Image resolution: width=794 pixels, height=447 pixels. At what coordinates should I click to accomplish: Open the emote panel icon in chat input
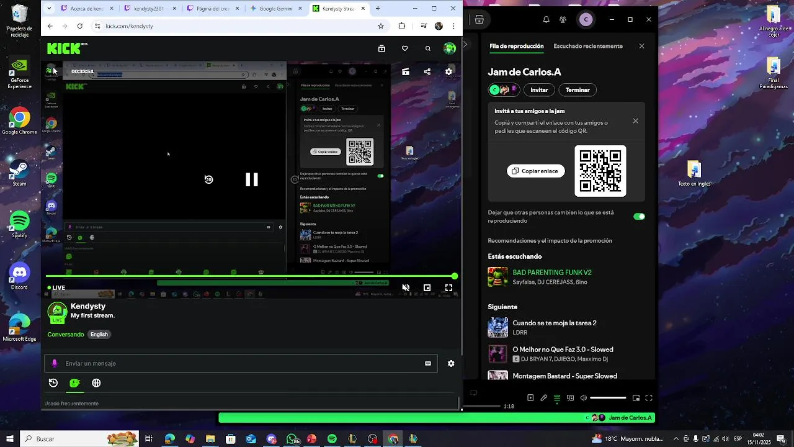click(x=428, y=363)
